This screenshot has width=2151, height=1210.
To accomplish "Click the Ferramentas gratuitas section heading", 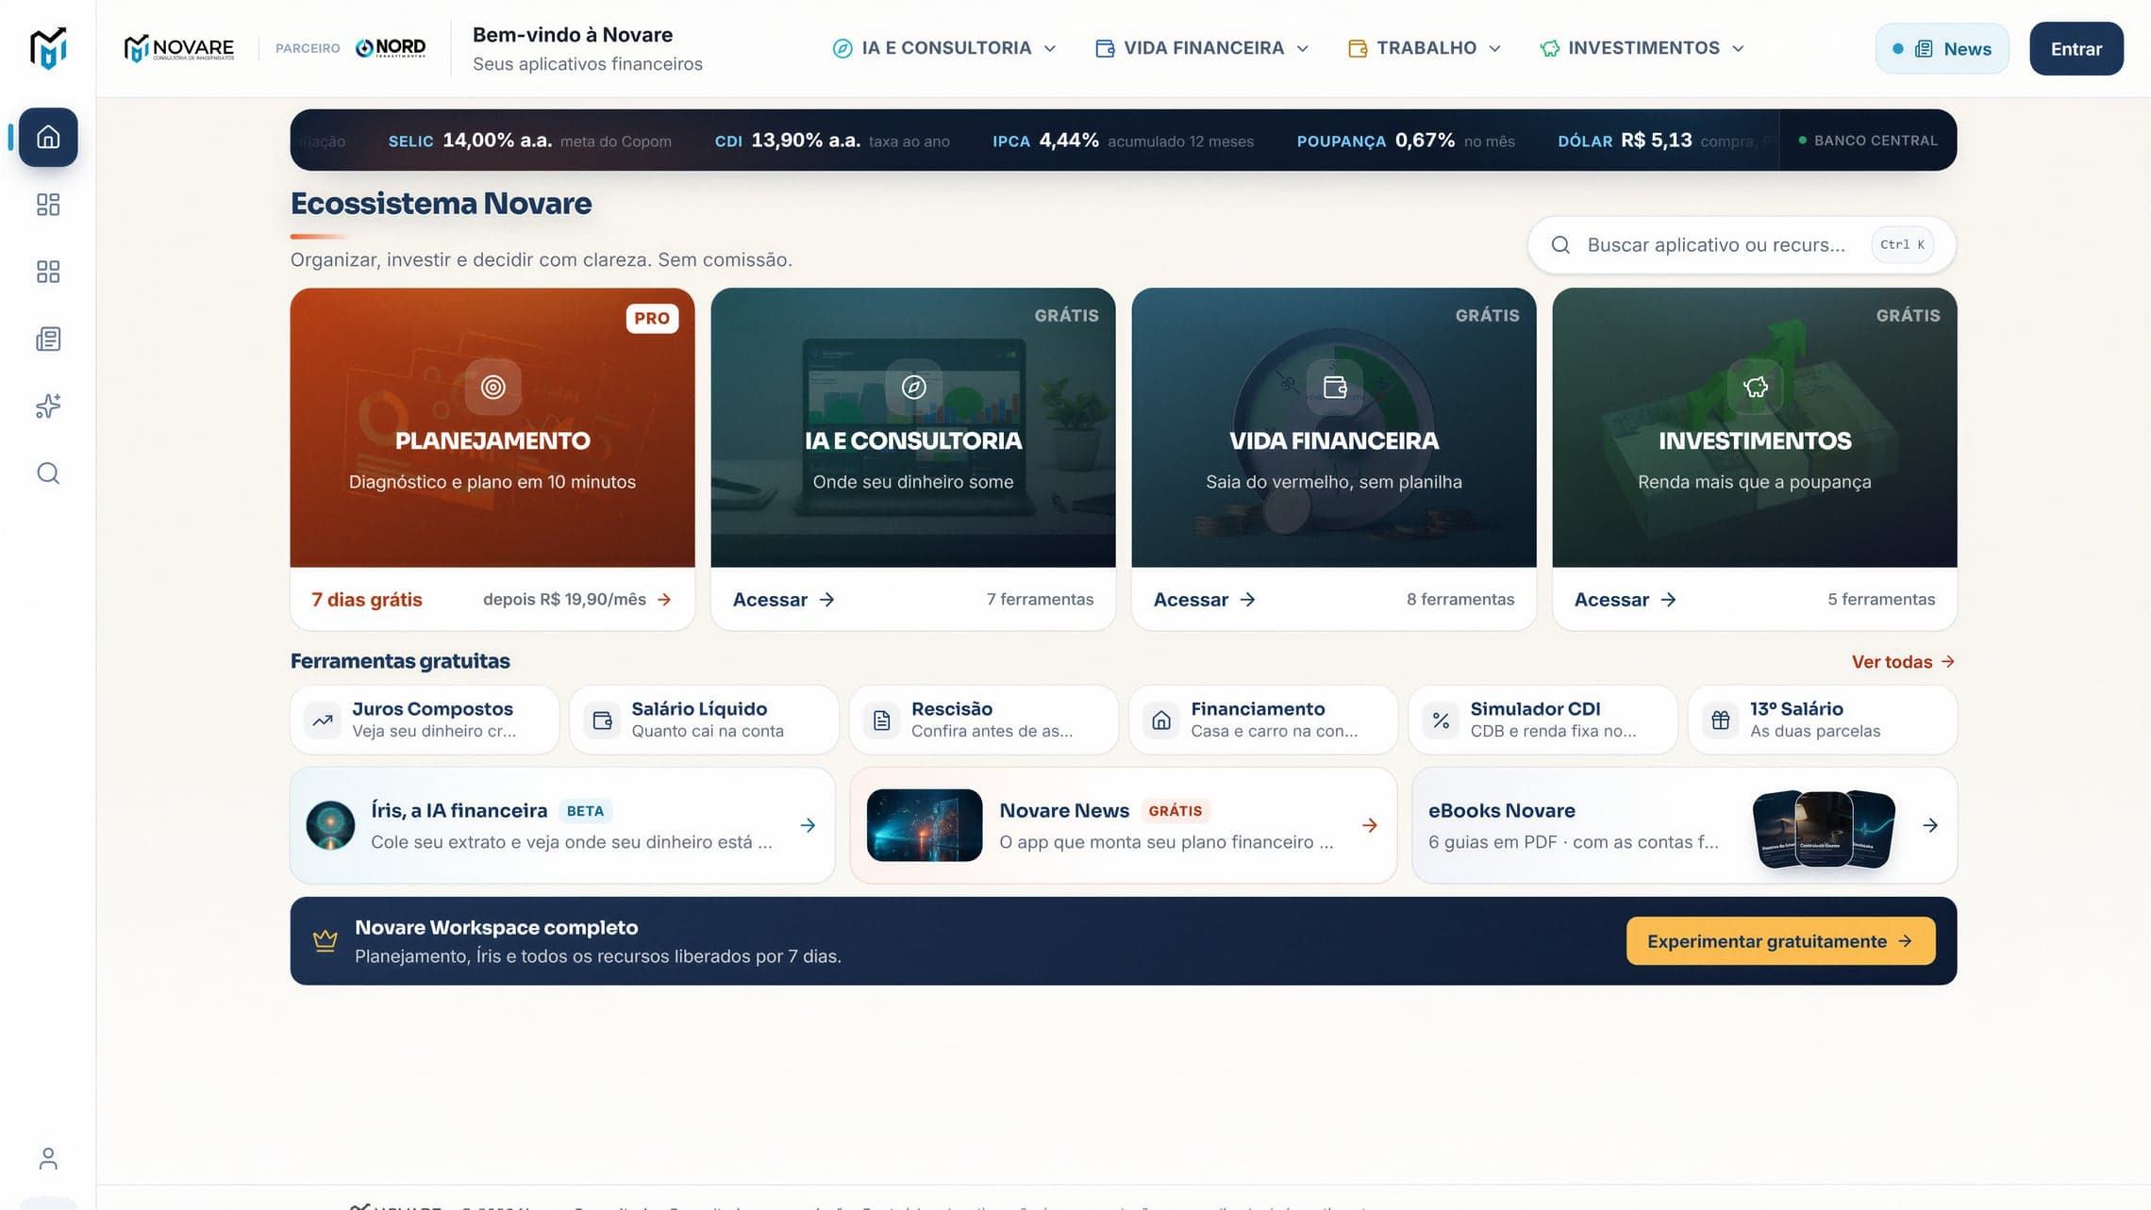I will [400, 661].
